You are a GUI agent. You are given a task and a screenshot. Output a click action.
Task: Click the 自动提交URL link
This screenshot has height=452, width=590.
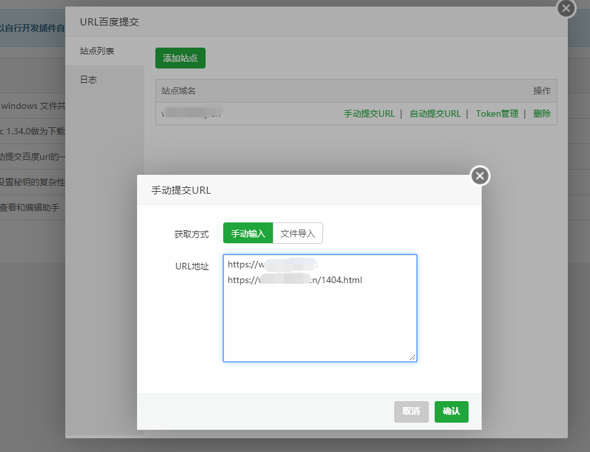click(x=435, y=113)
